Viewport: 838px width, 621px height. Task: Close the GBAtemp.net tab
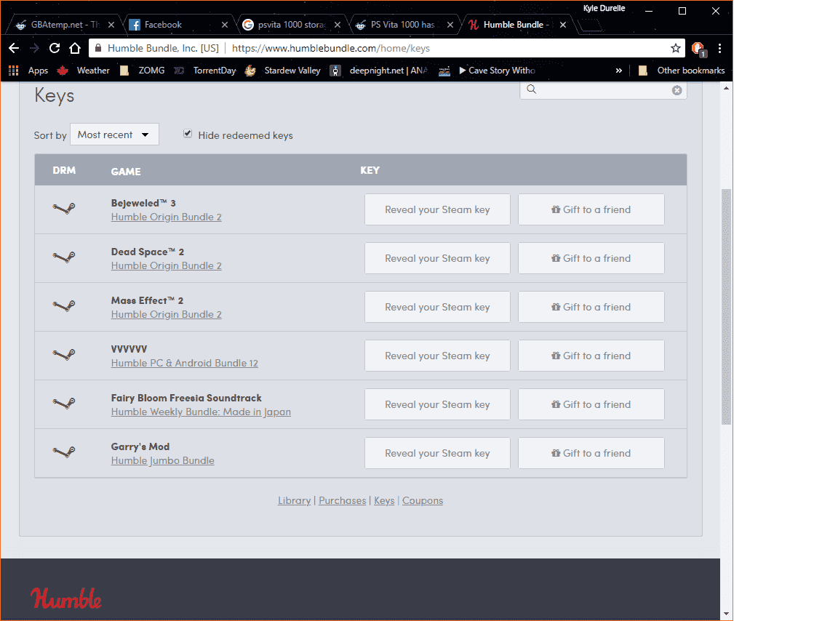point(111,25)
